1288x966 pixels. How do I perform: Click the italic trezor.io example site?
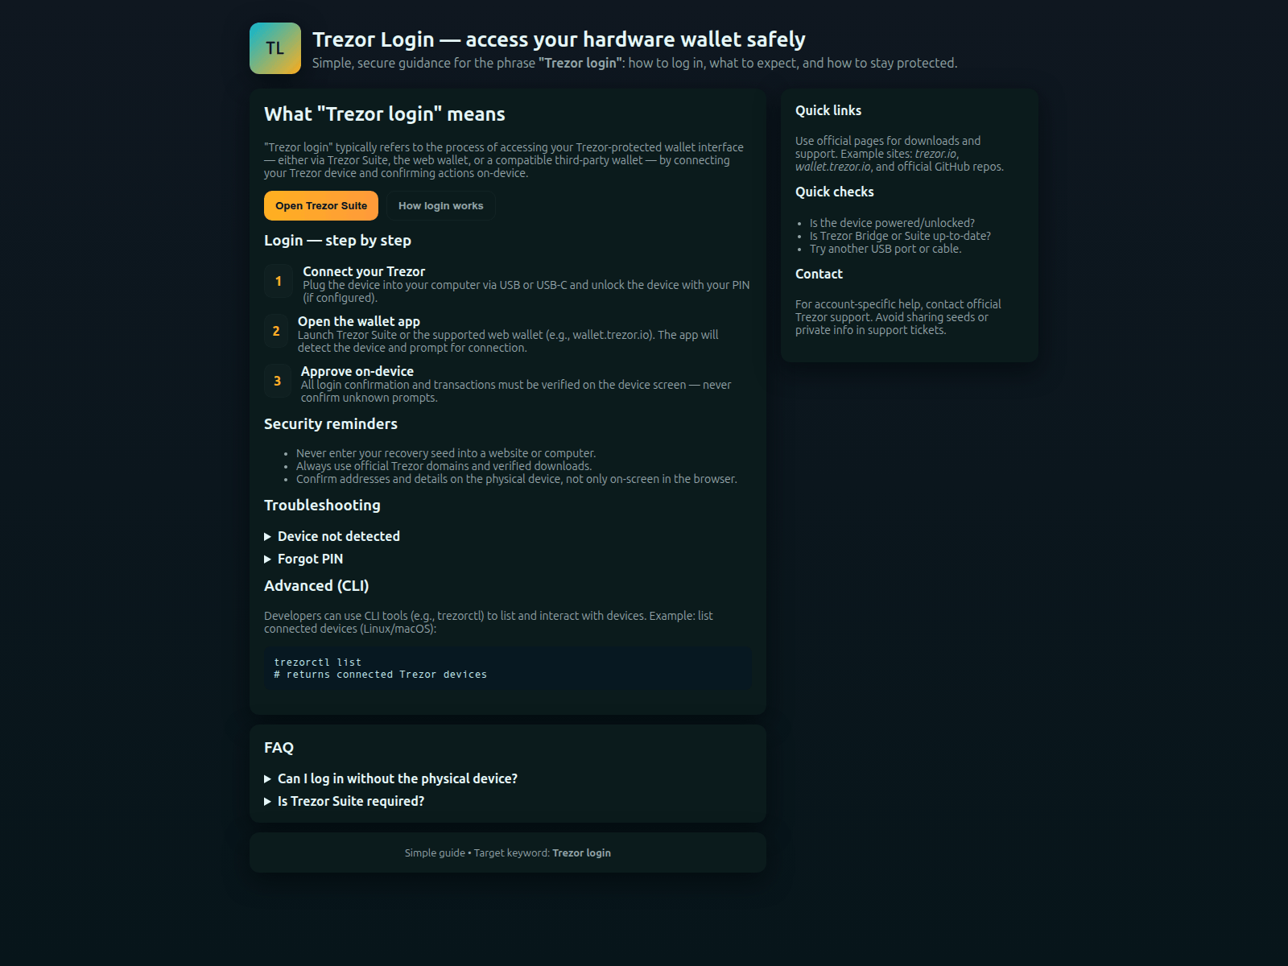[935, 154]
